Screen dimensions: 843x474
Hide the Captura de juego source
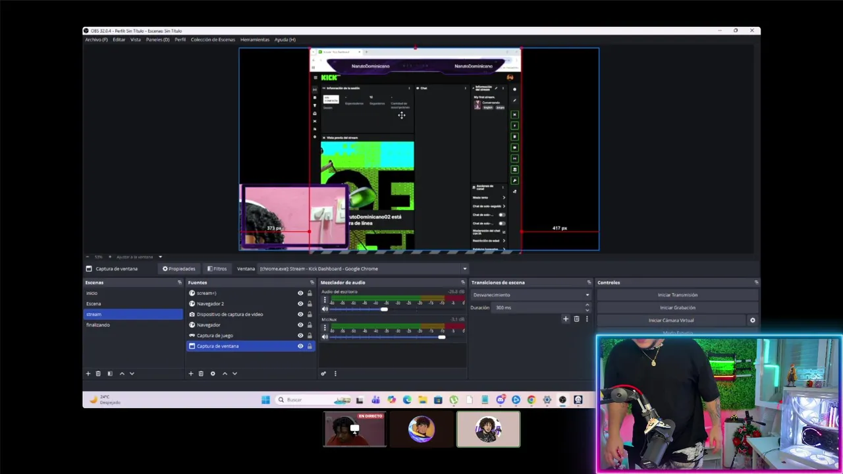point(300,335)
